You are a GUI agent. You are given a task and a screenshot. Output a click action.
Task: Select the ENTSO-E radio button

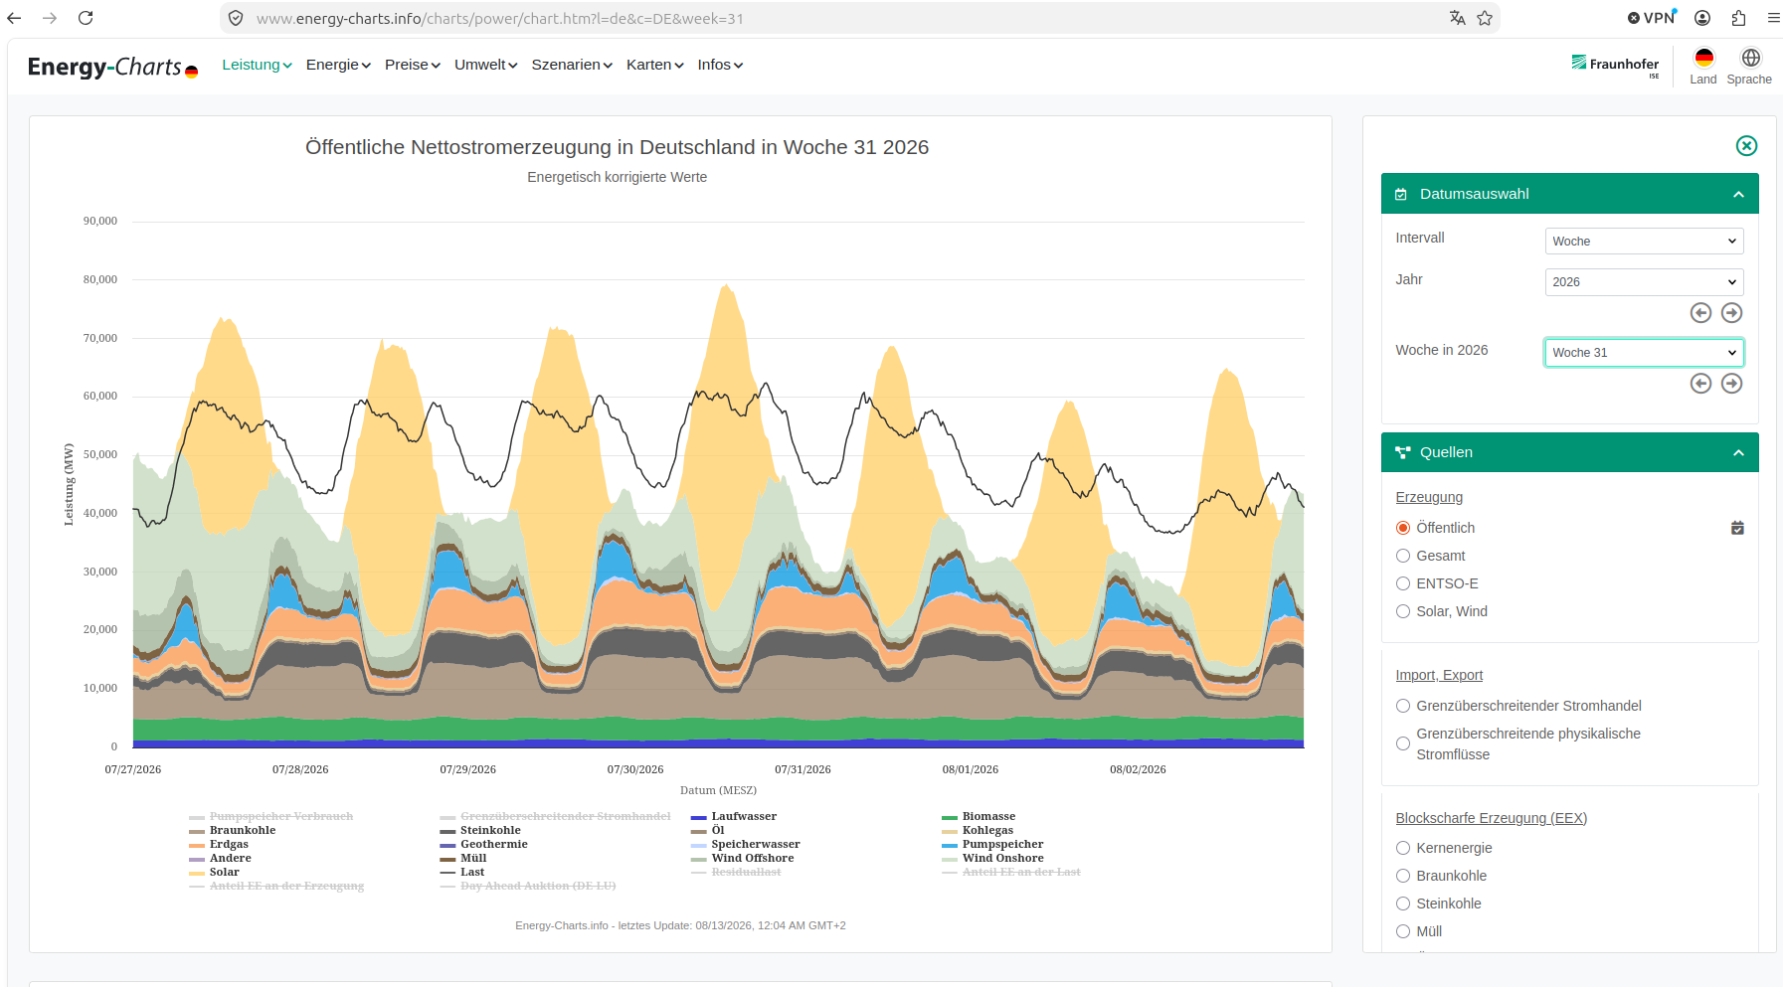pyautogui.click(x=1403, y=583)
